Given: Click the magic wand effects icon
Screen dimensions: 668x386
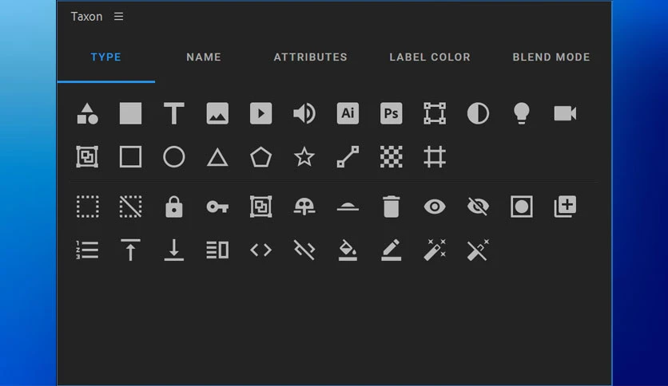Looking at the screenshot, I should pos(435,250).
